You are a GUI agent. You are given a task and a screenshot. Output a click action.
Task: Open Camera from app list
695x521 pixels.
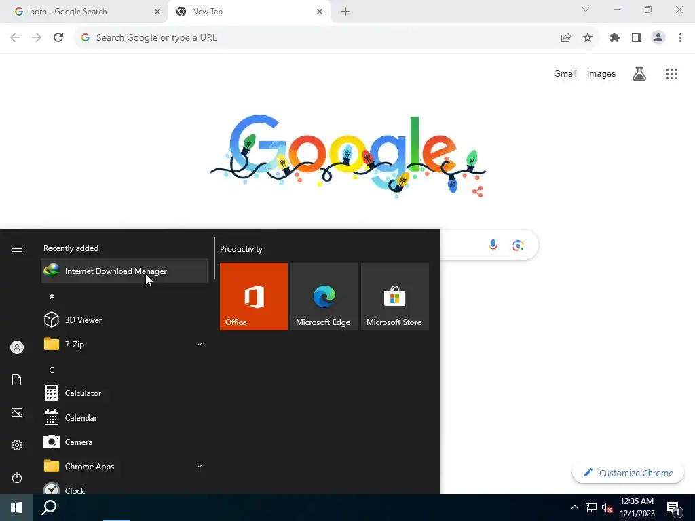(124, 442)
